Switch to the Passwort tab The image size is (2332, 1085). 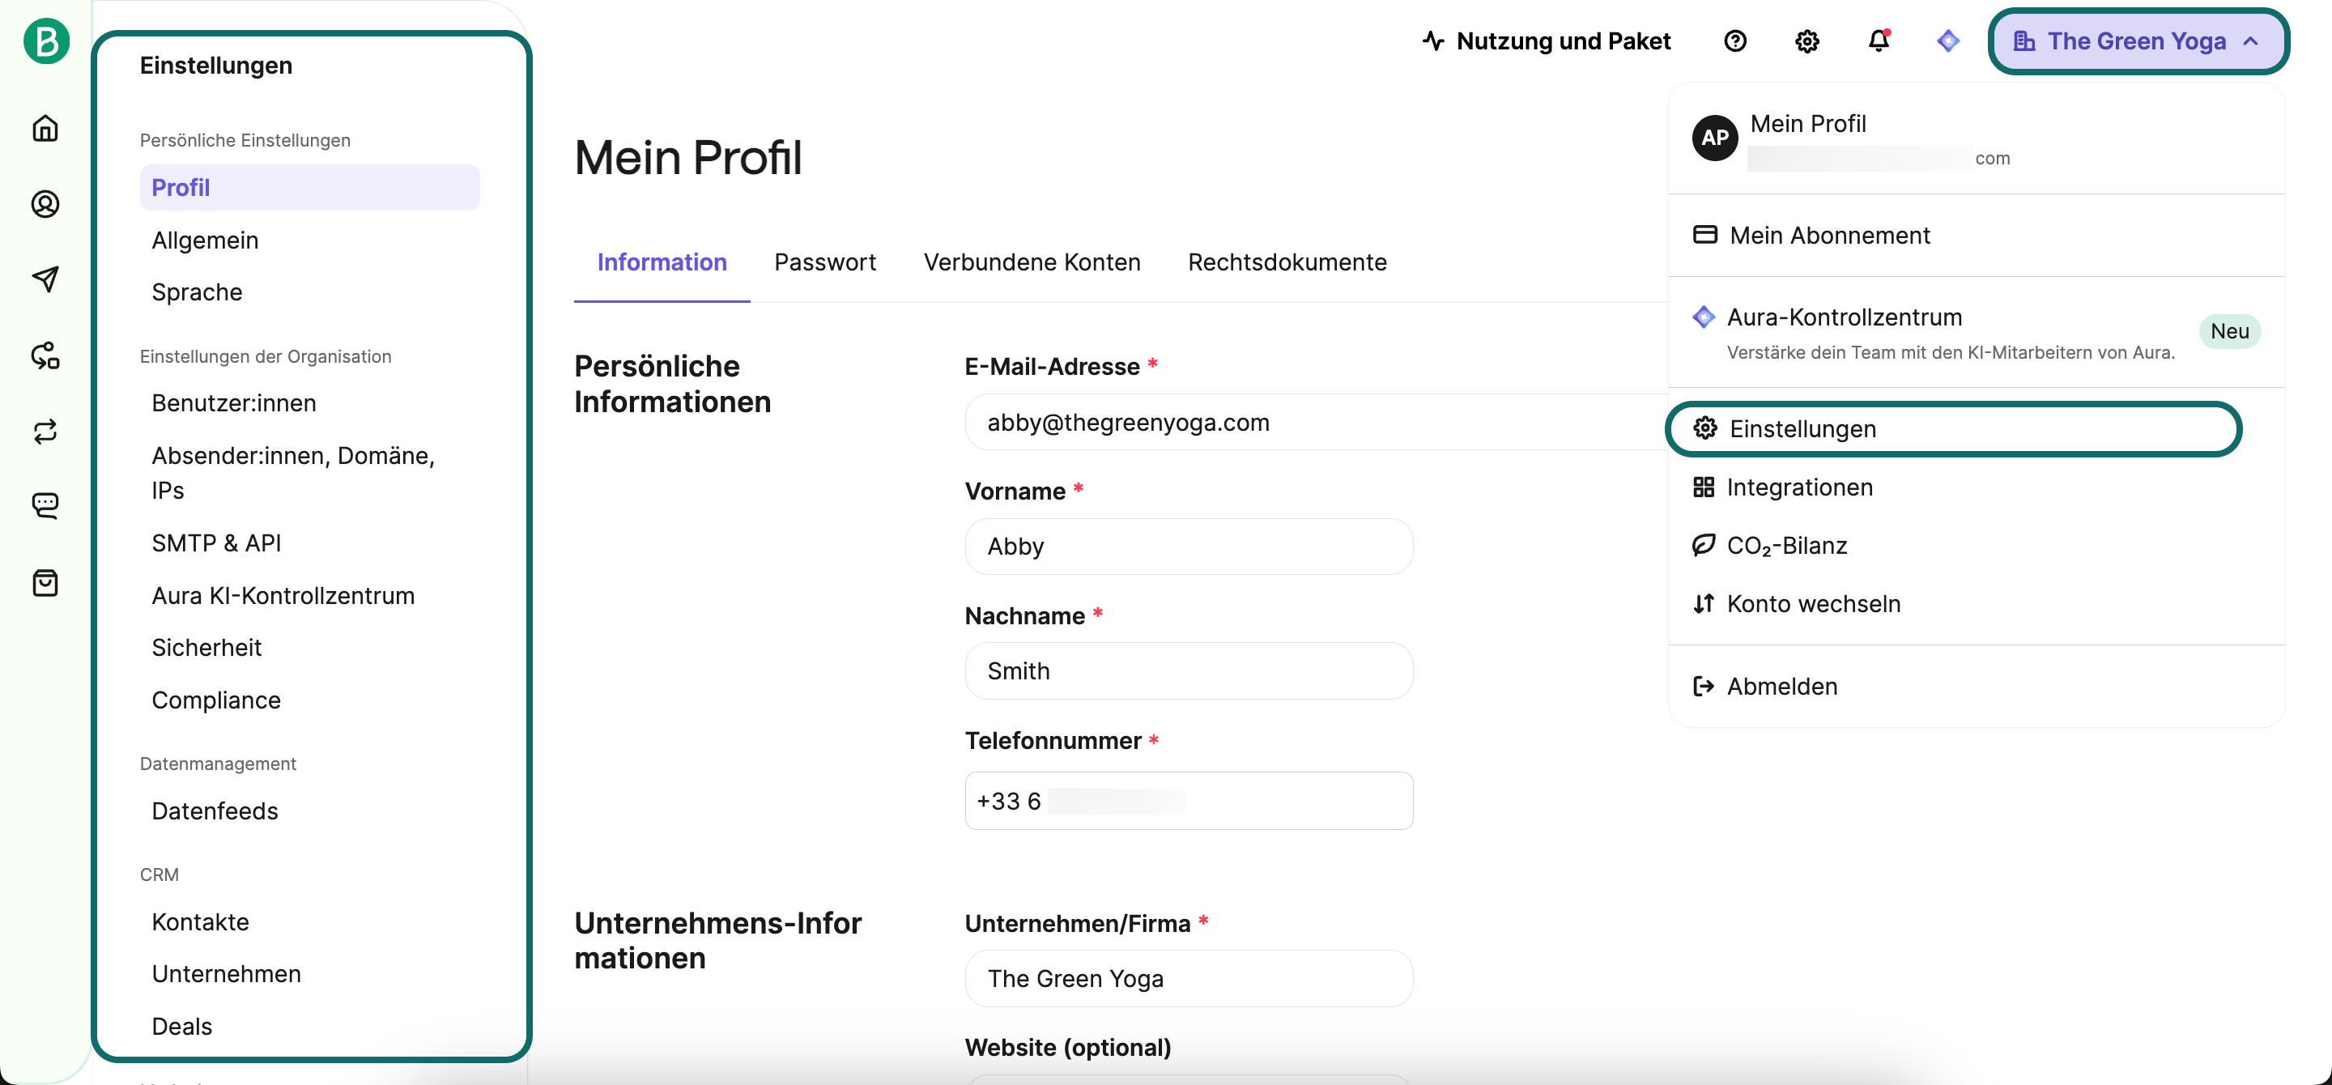point(825,262)
